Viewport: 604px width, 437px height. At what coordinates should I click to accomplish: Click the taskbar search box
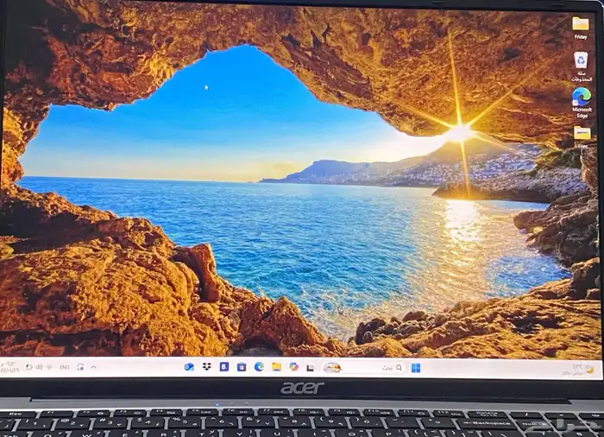(367, 368)
